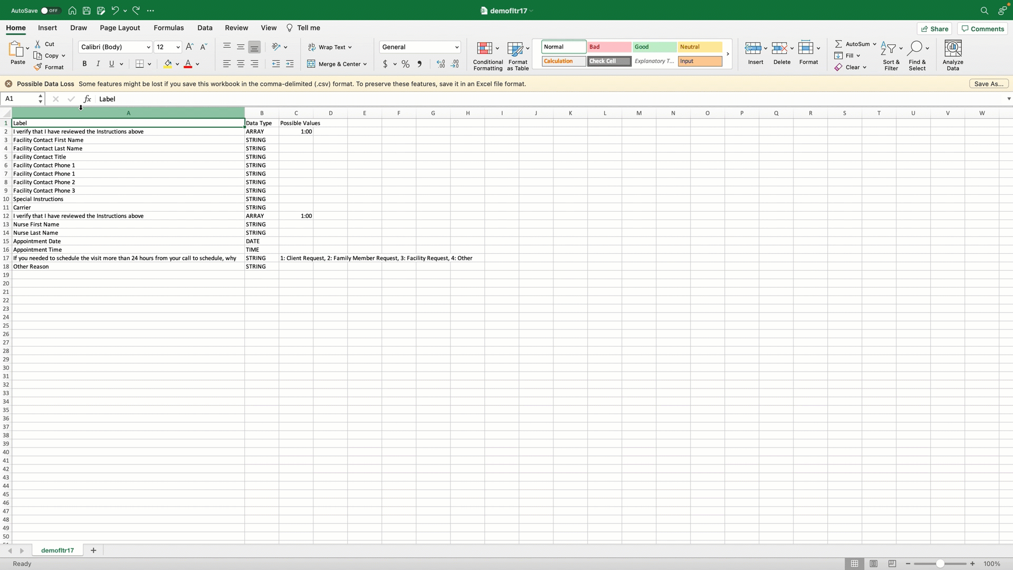Viewport: 1013px width, 570px height.
Task: Open Conditional Formatting
Action: [488, 55]
